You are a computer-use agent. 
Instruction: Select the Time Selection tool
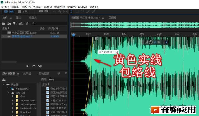point(71,12)
